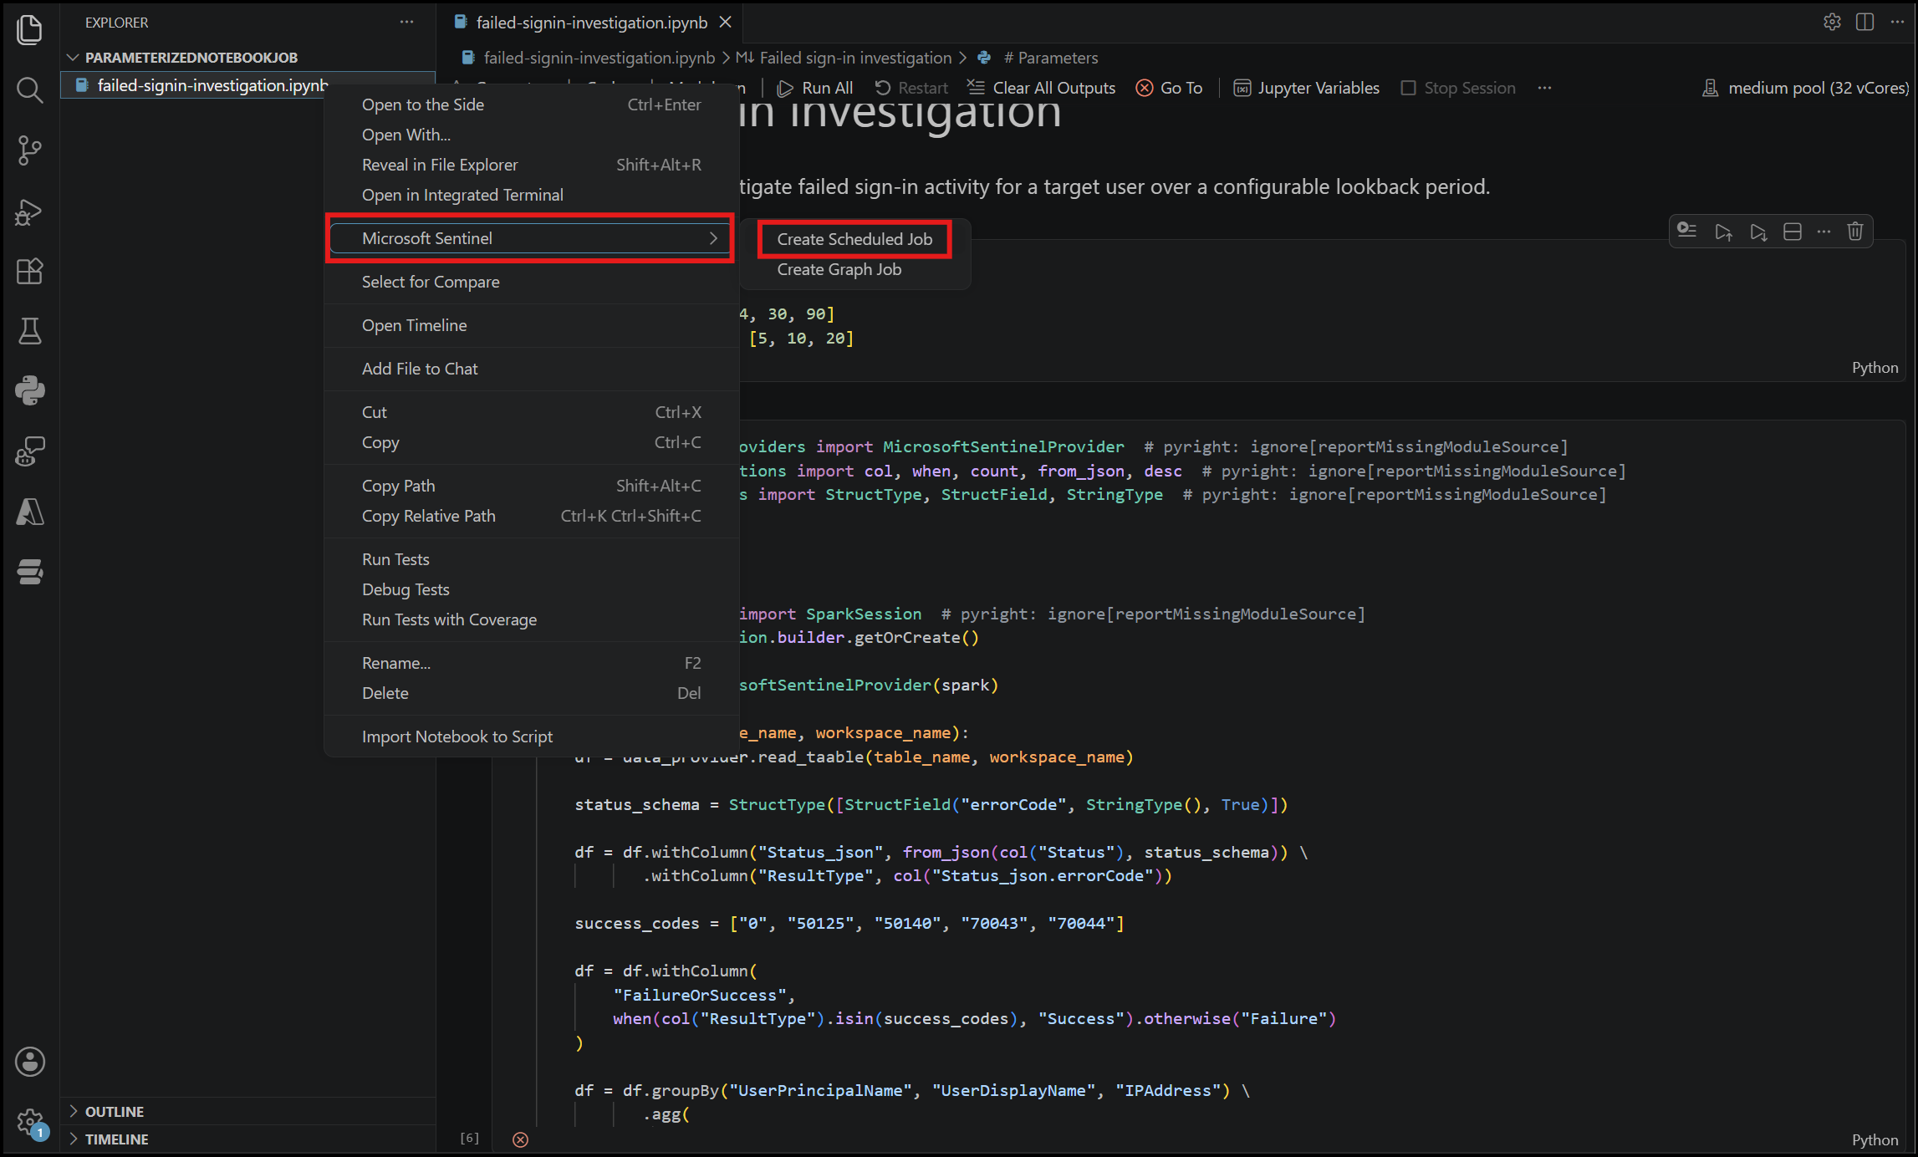This screenshot has height=1157, width=1918.
Task: Open the cell More Actions ellipsis
Action: pos(1824,232)
